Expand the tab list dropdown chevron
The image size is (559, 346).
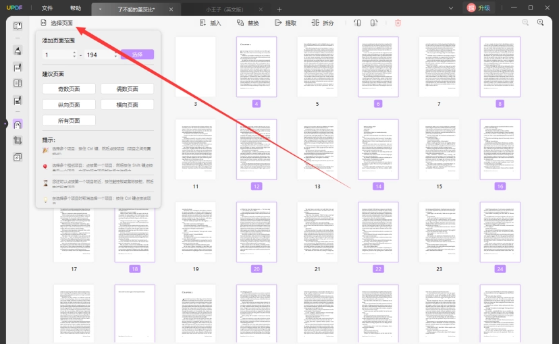[451, 8]
